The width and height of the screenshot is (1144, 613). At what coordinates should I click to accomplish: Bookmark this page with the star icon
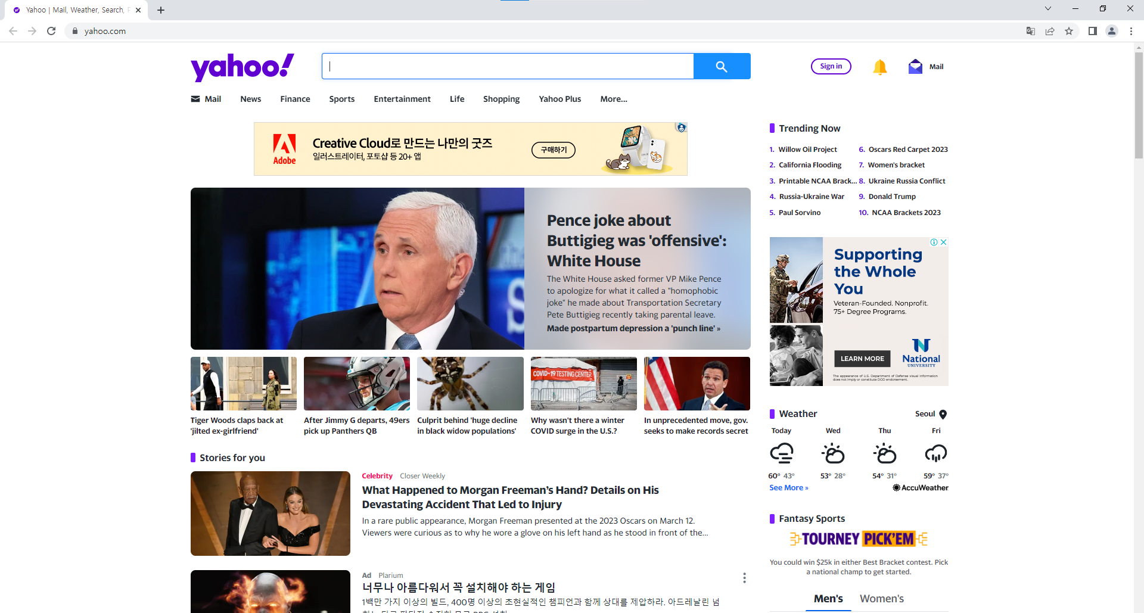tap(1069, 31)
